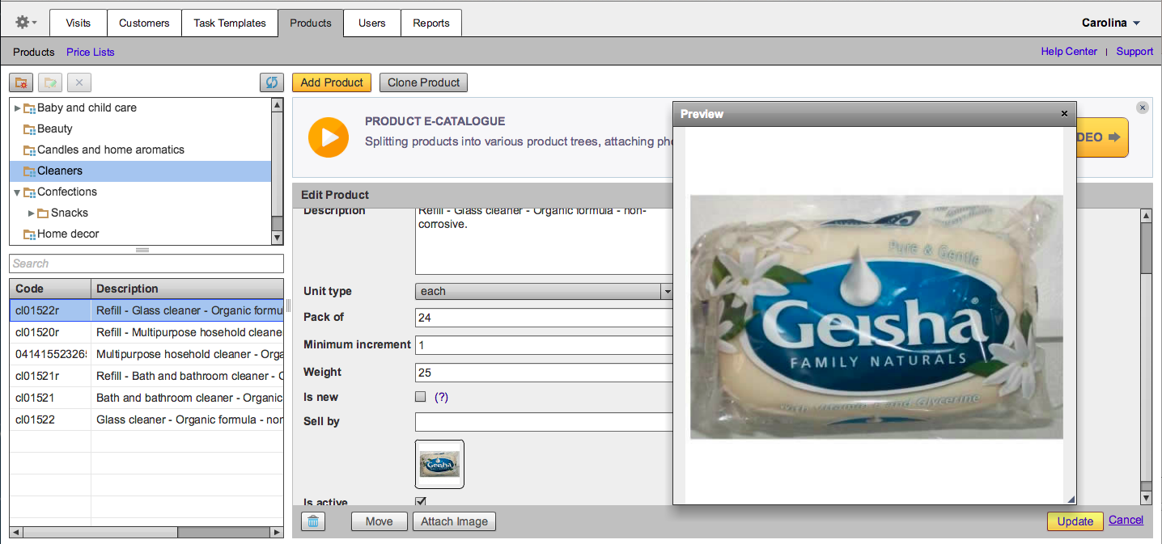Click the trash delete product icon
This screenshot has width=1162, height=544.
pos(313,521)
